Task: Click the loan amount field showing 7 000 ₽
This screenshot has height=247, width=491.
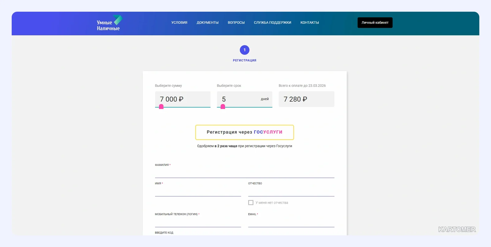Action: (183, 99)
